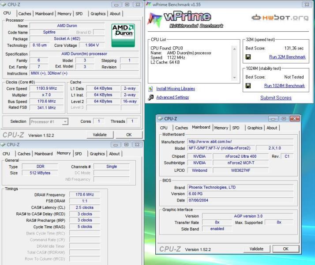Click the Rated FSB value 341.1 MHz

point(47,108)
